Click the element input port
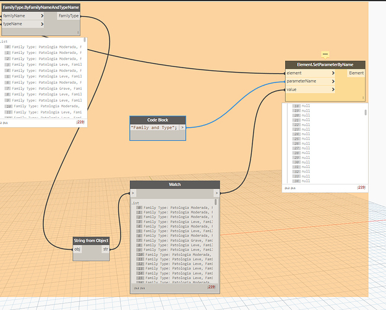 click(311, 73)
